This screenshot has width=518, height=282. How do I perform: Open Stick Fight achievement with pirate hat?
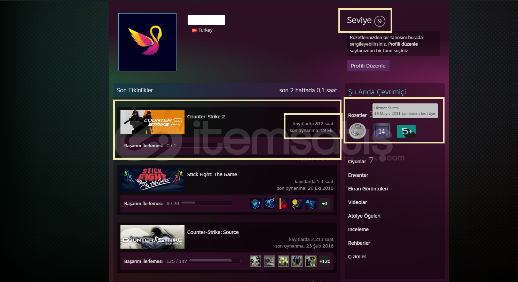[x=256, y=203]
